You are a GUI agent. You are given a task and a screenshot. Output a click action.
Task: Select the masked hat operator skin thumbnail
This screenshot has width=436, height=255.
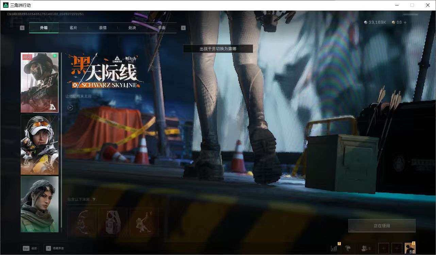tap(39, 82)
